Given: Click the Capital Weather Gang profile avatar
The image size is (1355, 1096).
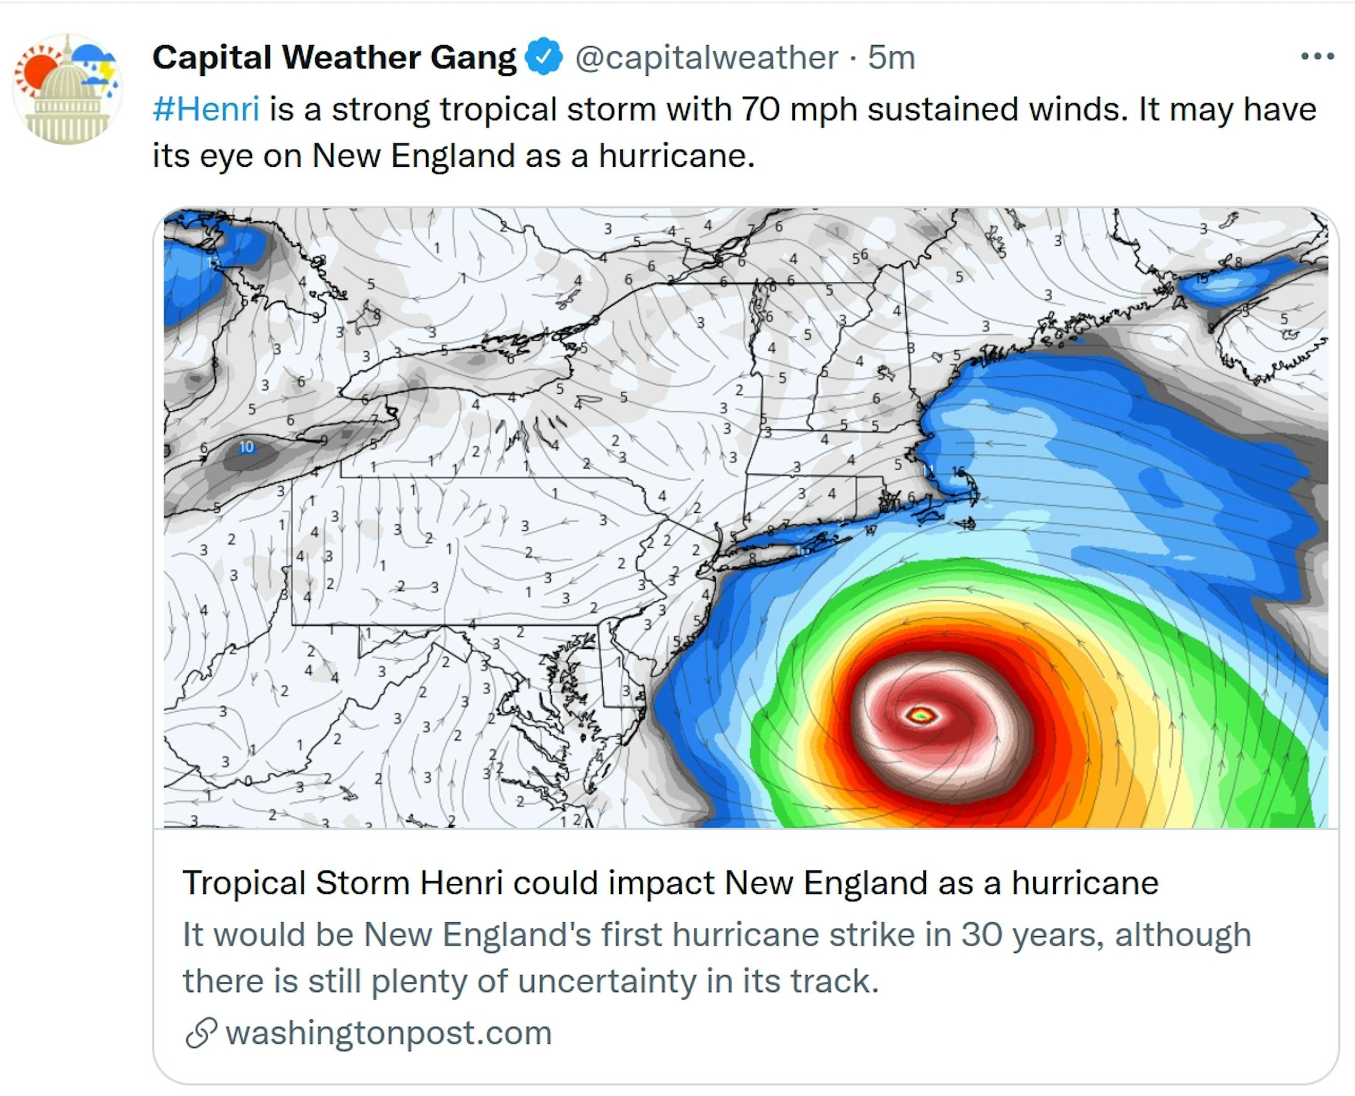Looking at the screenshot, I should coord(67,89).
